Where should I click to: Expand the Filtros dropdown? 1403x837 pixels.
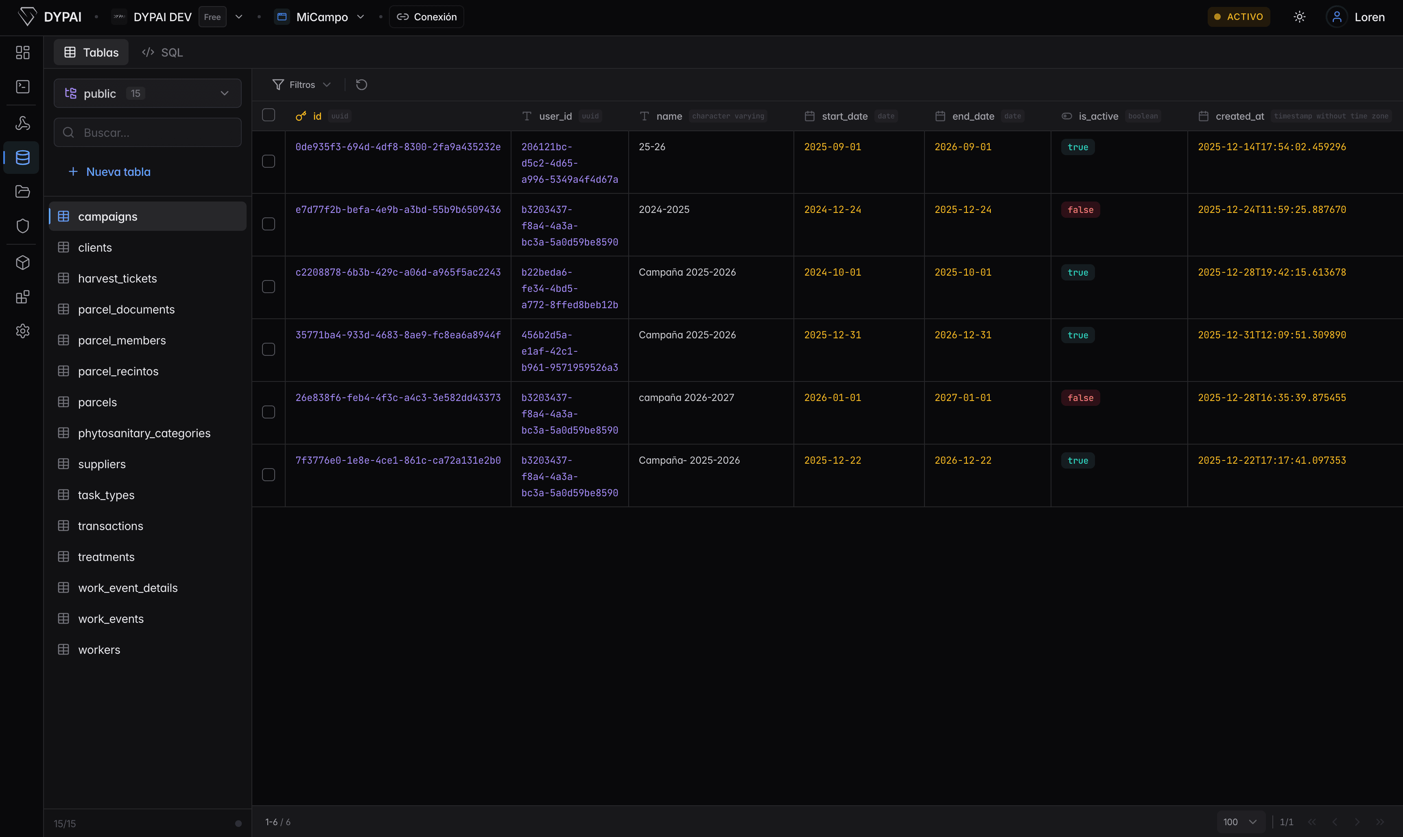(x=302, y=85)
